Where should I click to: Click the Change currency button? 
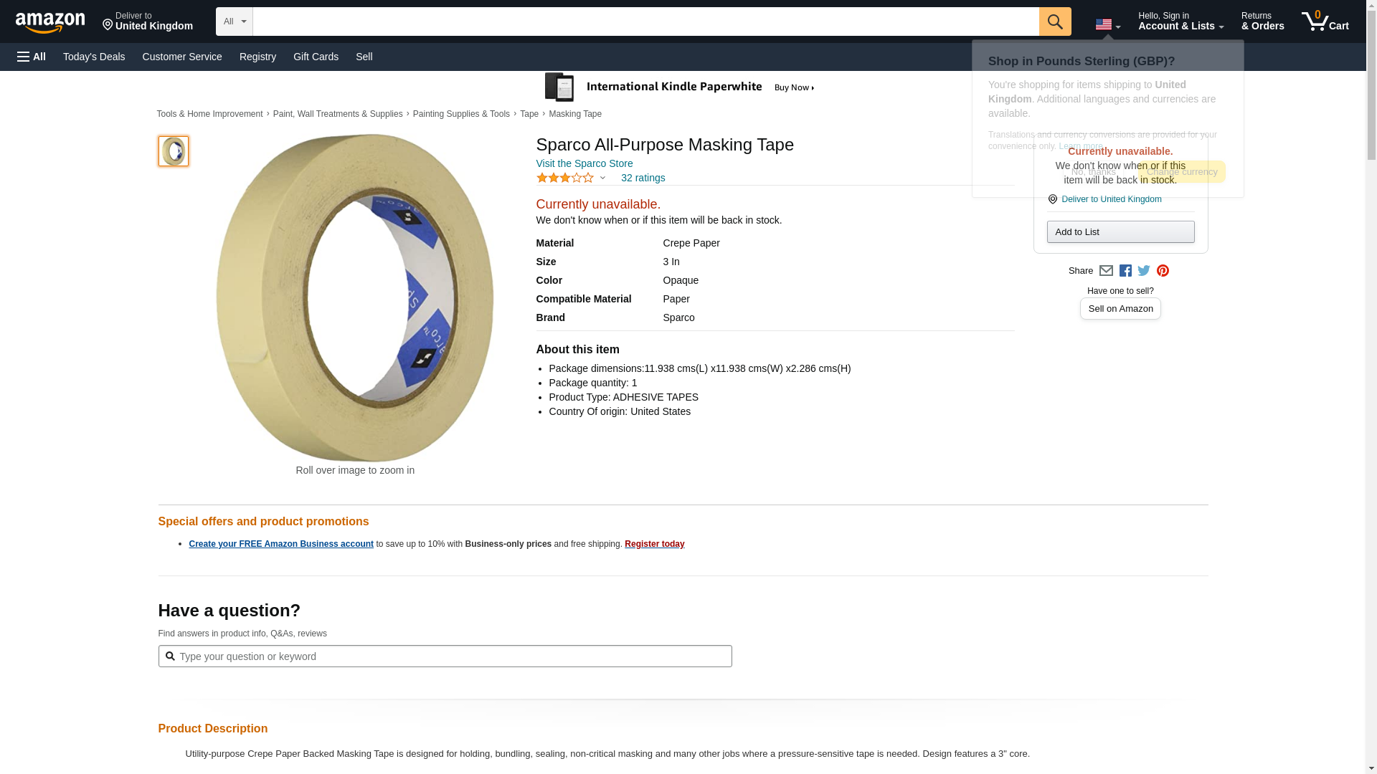click(x=1181, y=172)
